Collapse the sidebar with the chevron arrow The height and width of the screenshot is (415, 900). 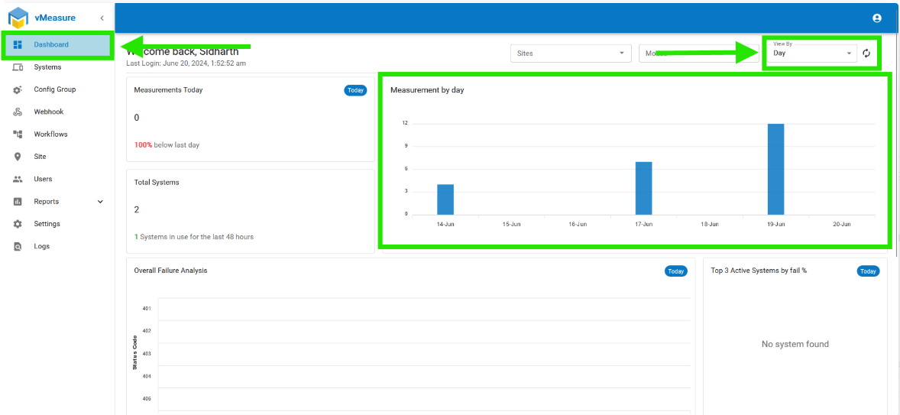point(102,18)
